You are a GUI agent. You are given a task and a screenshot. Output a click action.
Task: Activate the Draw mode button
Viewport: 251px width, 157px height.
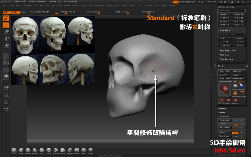coord(6,25)
